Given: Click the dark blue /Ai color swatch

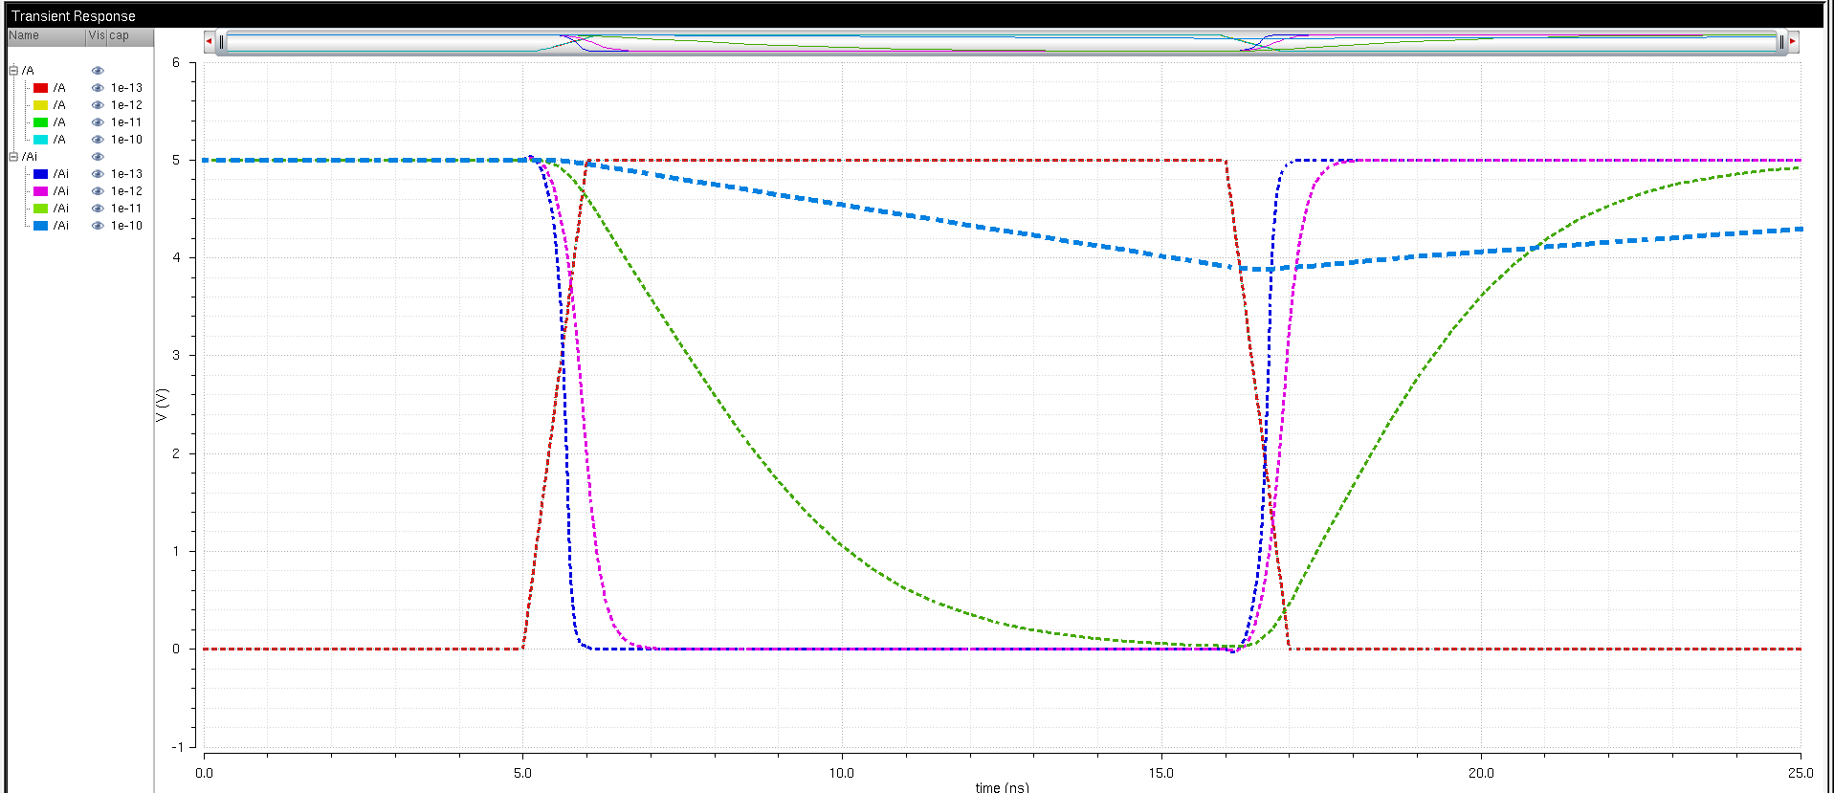Looking at the screenshot, I should point(40,174).
